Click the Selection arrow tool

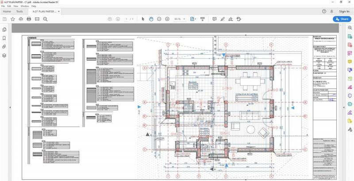142,19
